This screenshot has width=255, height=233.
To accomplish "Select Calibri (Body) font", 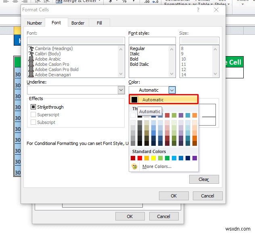I will [x=48, y=54].
